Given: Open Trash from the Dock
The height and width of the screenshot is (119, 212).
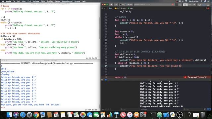Looking at the screenshot, I should pyautogui.click(x=203, y=115).
